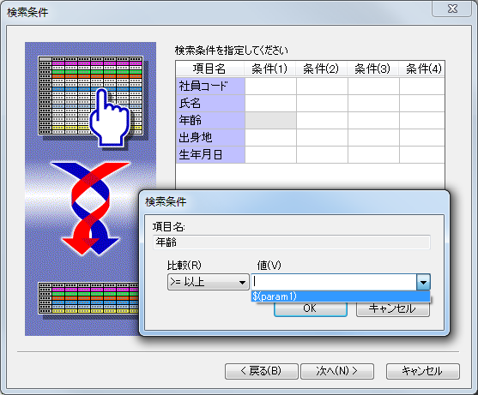The image size is (478, 395).
Task: Click キャンセル at the wizard bottom
Action: [423, 371]
